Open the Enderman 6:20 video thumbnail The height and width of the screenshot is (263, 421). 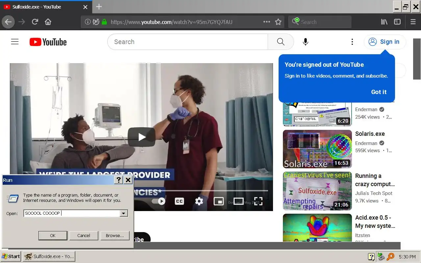tap(317, 114)
